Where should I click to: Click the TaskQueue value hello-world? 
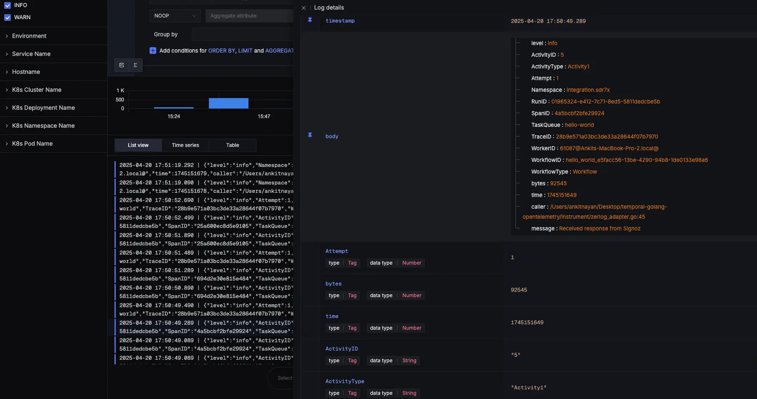pos(579,125)
